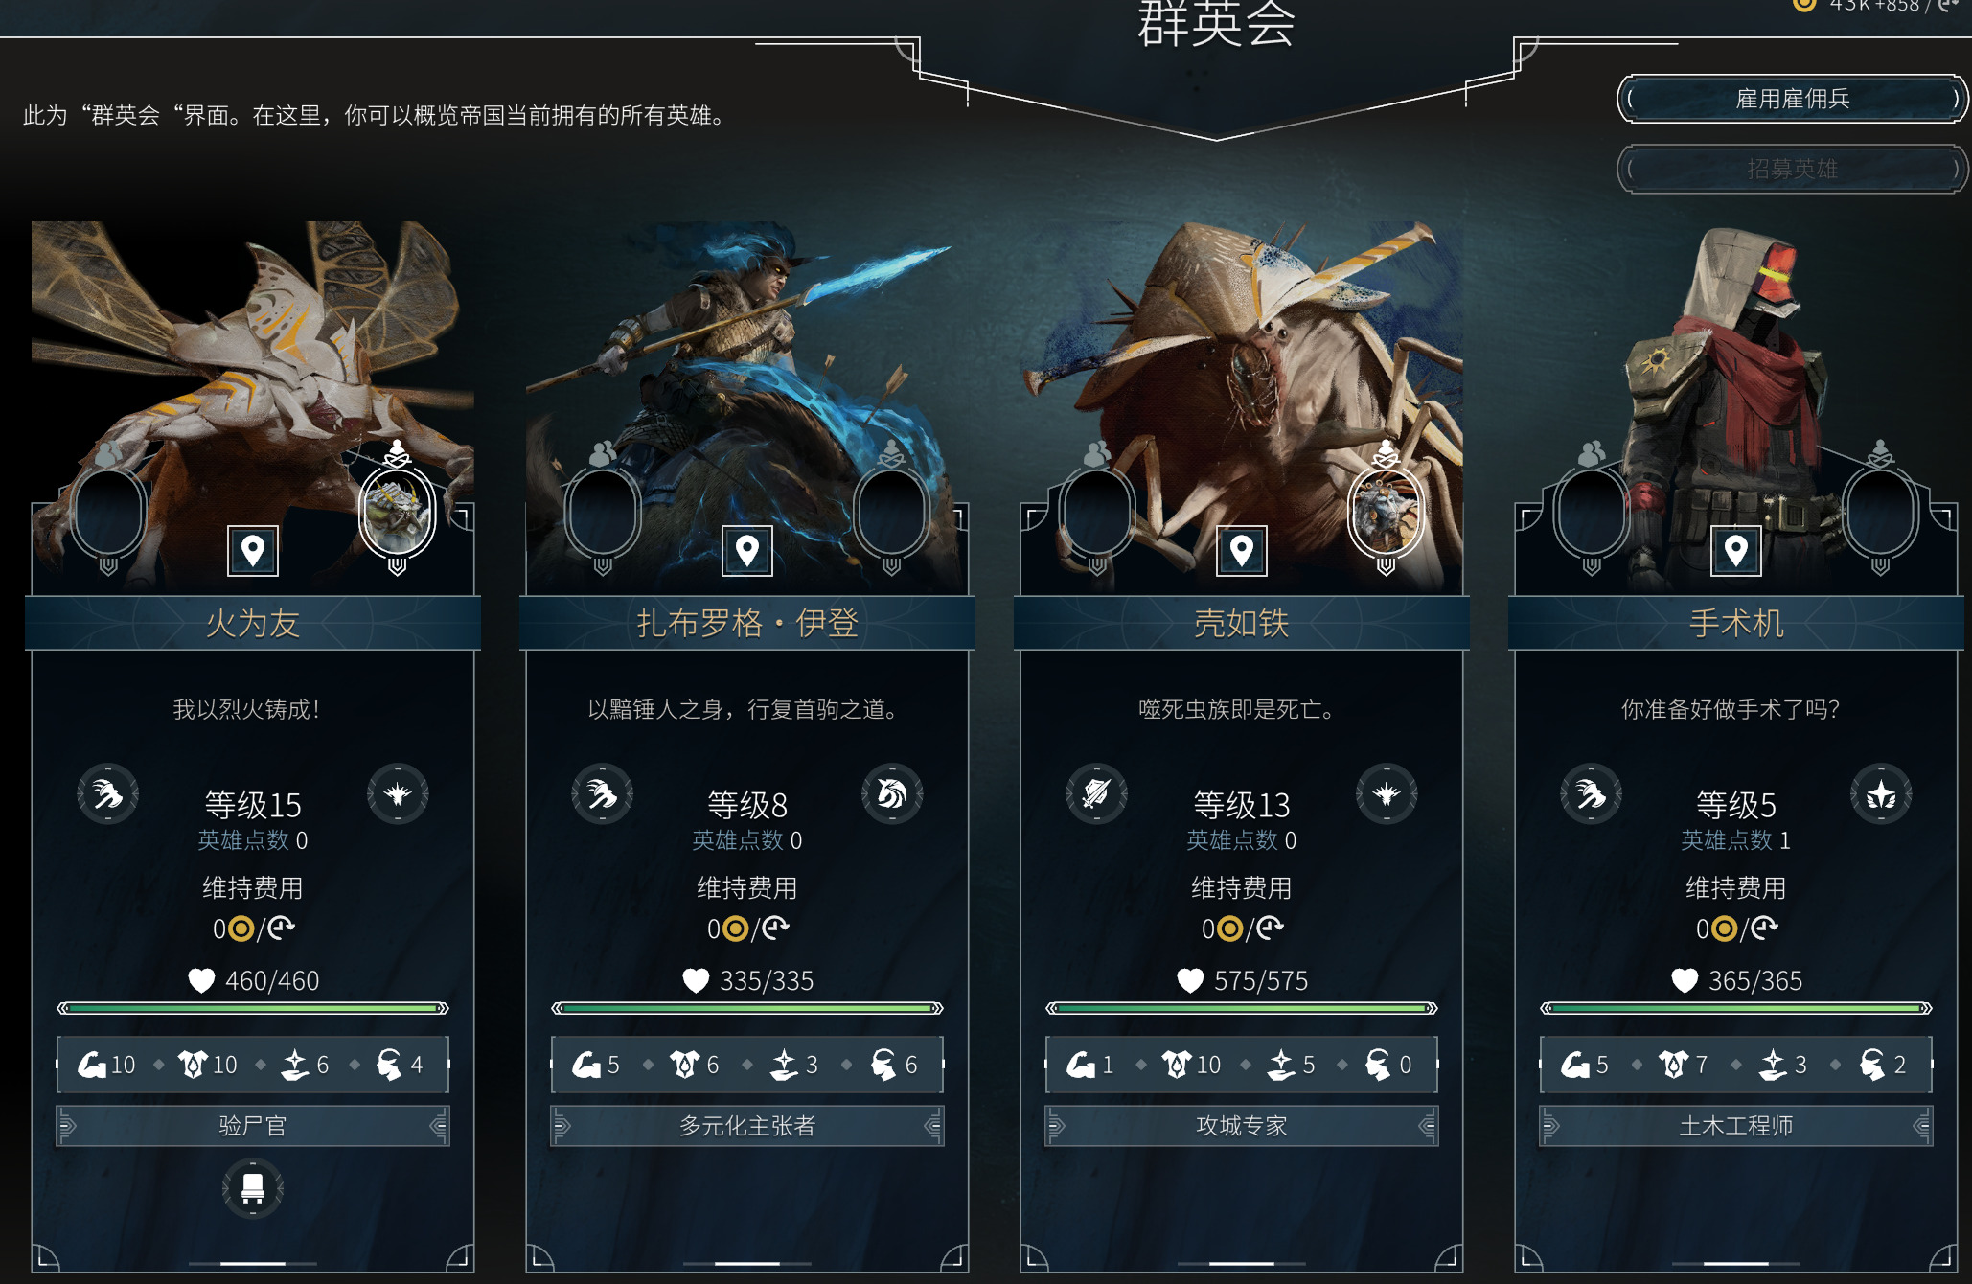Click 火为友 health bar

click(253, 1008)
